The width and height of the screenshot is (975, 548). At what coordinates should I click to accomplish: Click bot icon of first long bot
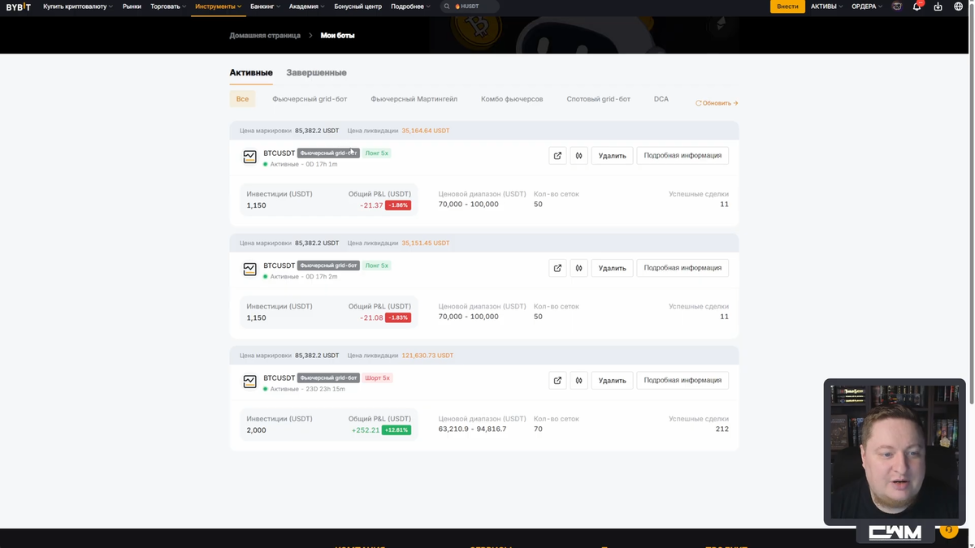250,157
